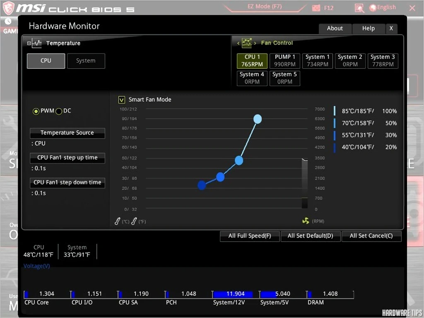
Task: Click the Celsius thermometer icon
Action: click(x=117, y=221)
